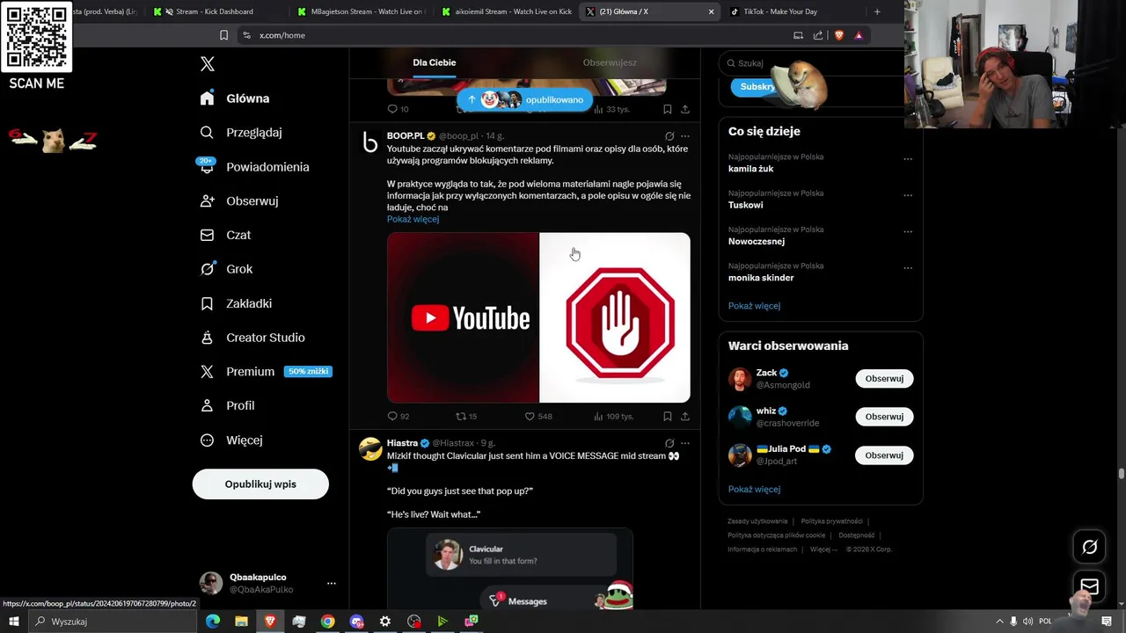Switch to Obserwujesz tab
The height and width of the screenshot is (633, 1126).
tap(610, 62)
